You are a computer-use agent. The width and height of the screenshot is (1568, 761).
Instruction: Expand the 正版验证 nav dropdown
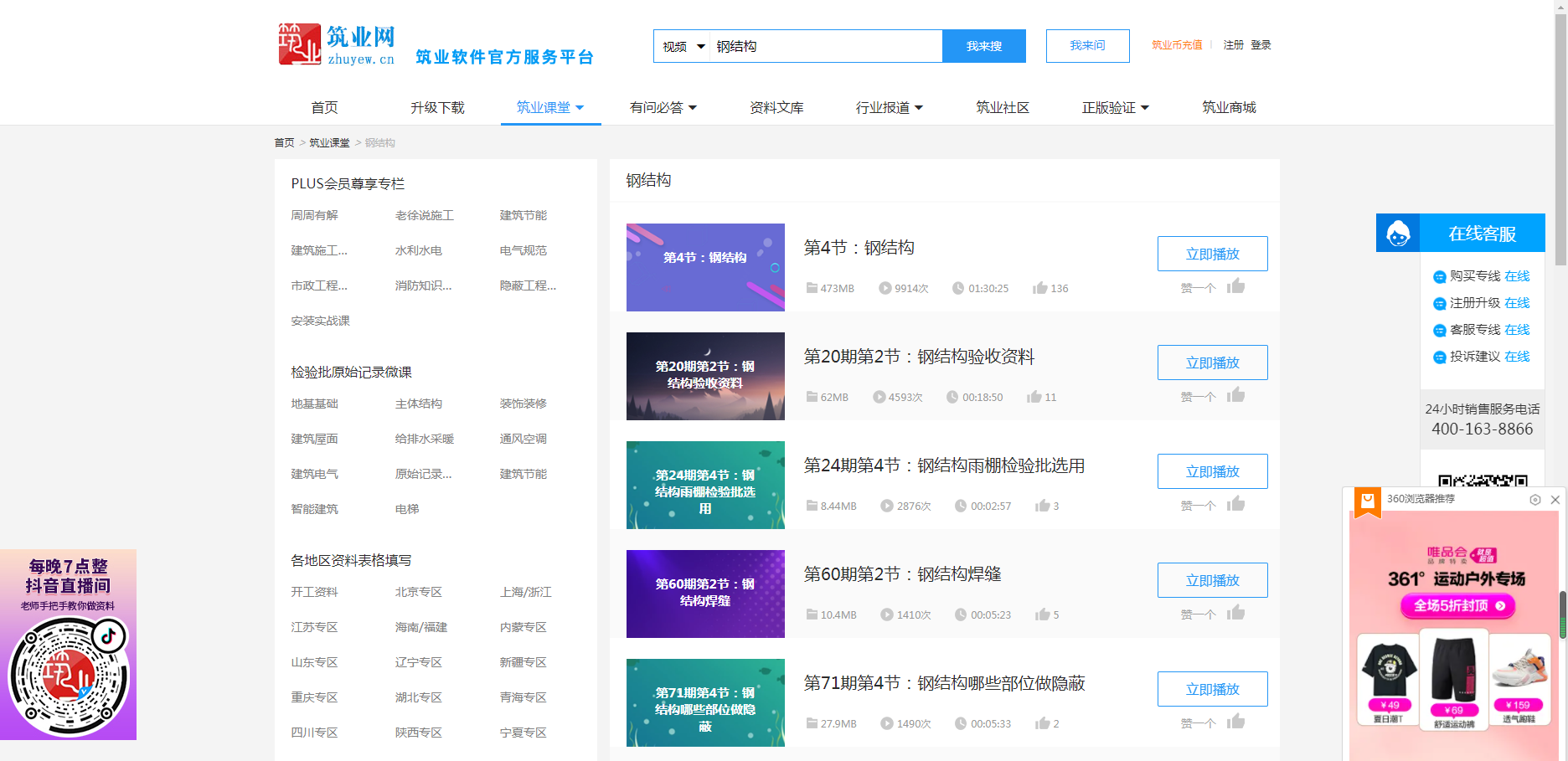1145,107
